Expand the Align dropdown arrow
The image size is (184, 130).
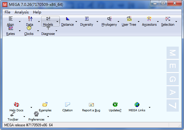coord(20,21)
